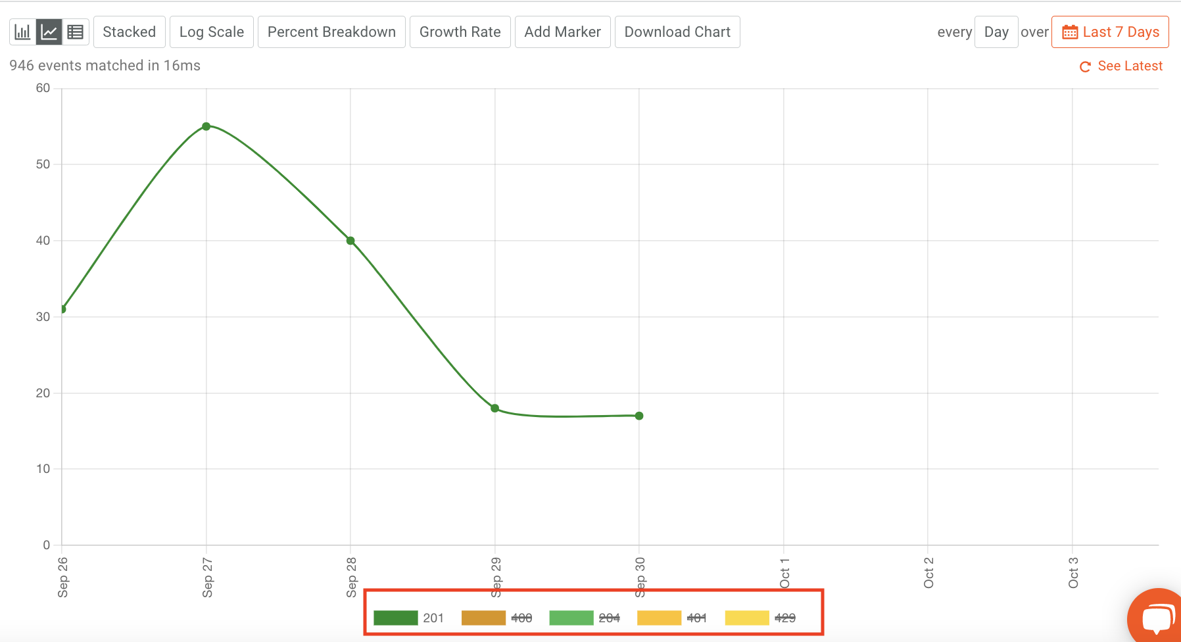Click the See Latest link
Image resolution: width=1181 pixels, height=642 pixels.
click(x=1130, y=66)
